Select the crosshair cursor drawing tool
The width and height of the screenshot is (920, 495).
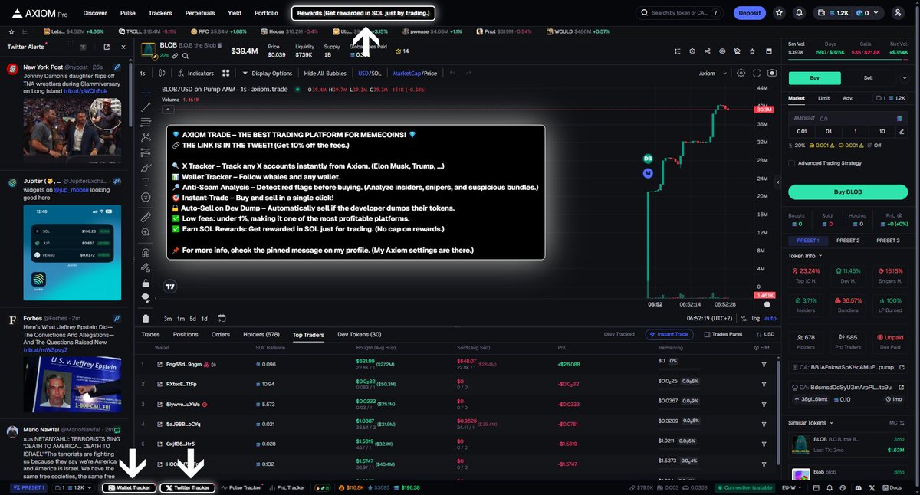pos(146,91)
